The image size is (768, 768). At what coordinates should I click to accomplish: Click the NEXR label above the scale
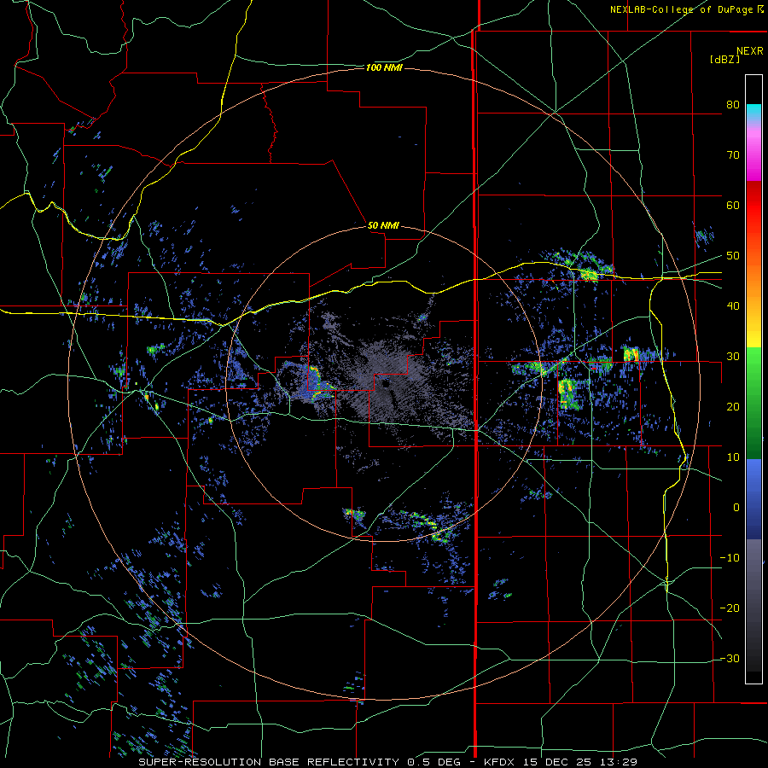(x=750, y=51)
